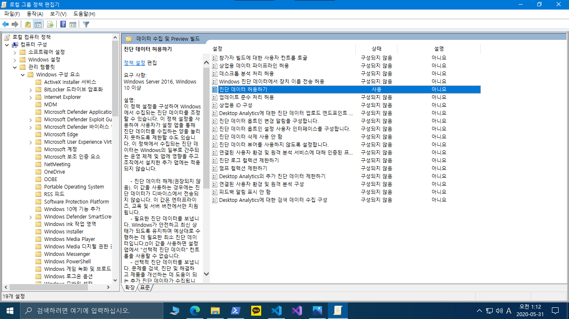Click policy icon beside 데스크톱 분석 처리 허용
This screenshot has height=319, width=569.
[x=215, y=74]
